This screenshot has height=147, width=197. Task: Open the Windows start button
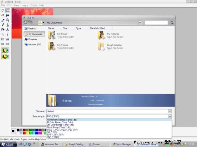[x=8, y=145]
